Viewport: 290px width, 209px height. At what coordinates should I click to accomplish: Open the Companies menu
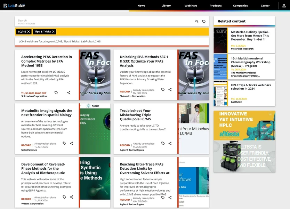click(x=240, y=6)
